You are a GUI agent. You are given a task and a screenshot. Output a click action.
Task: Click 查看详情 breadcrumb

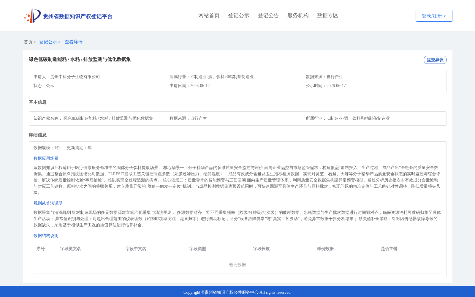click(x=74, y=42)
